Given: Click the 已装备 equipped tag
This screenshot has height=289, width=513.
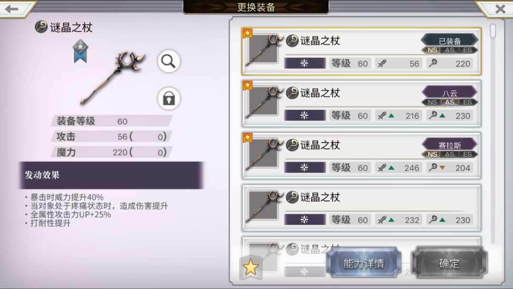Looking at the screenshot, I should click(449, 41).
